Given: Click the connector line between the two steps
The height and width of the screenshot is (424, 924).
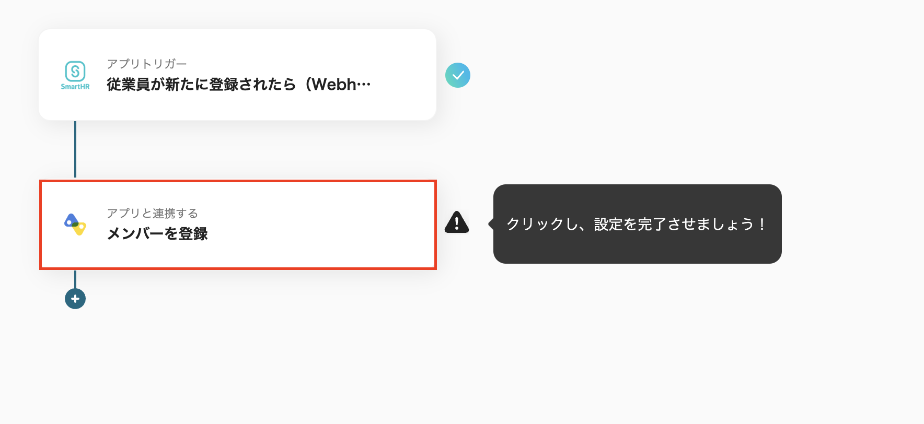Looking at the screenshot, I should pyautogui.click(x=76, y=151).
